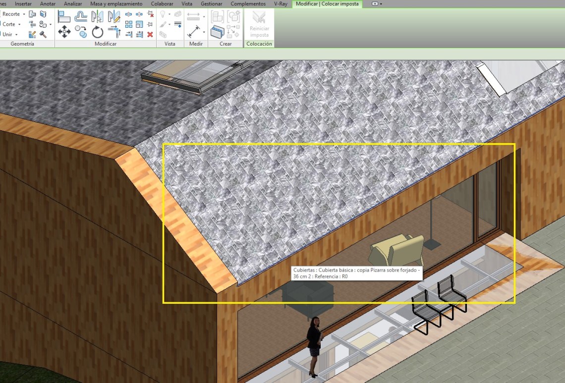Viewport: 565px width, 383px height.
Task: Activate the Rotate tool
Action: coord(98,32)
